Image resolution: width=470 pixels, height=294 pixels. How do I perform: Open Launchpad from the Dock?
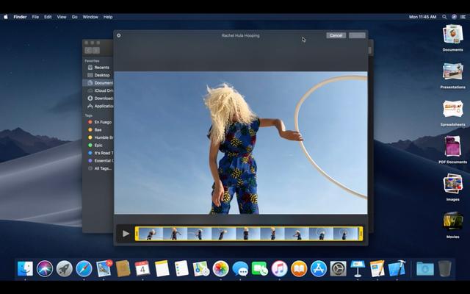(64, 268)
